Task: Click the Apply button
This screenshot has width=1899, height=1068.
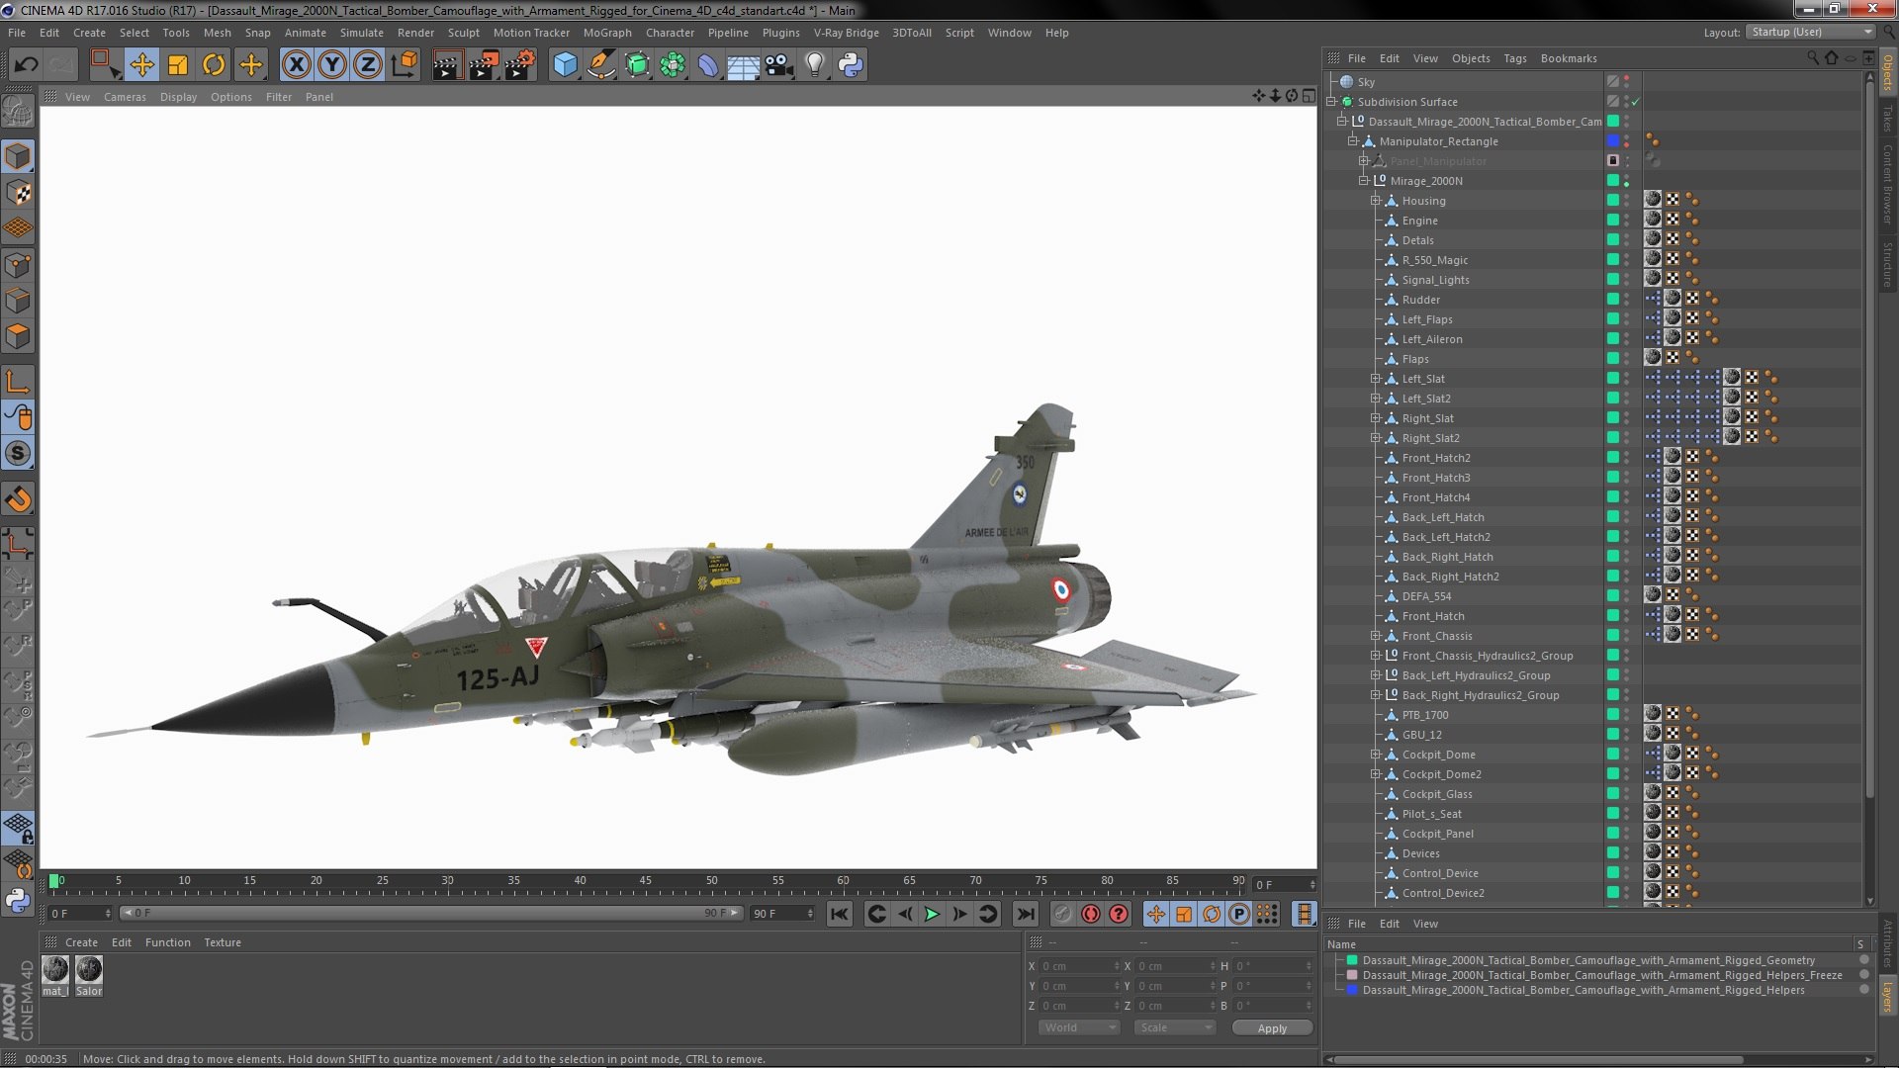Action: pos(1272,1028)
